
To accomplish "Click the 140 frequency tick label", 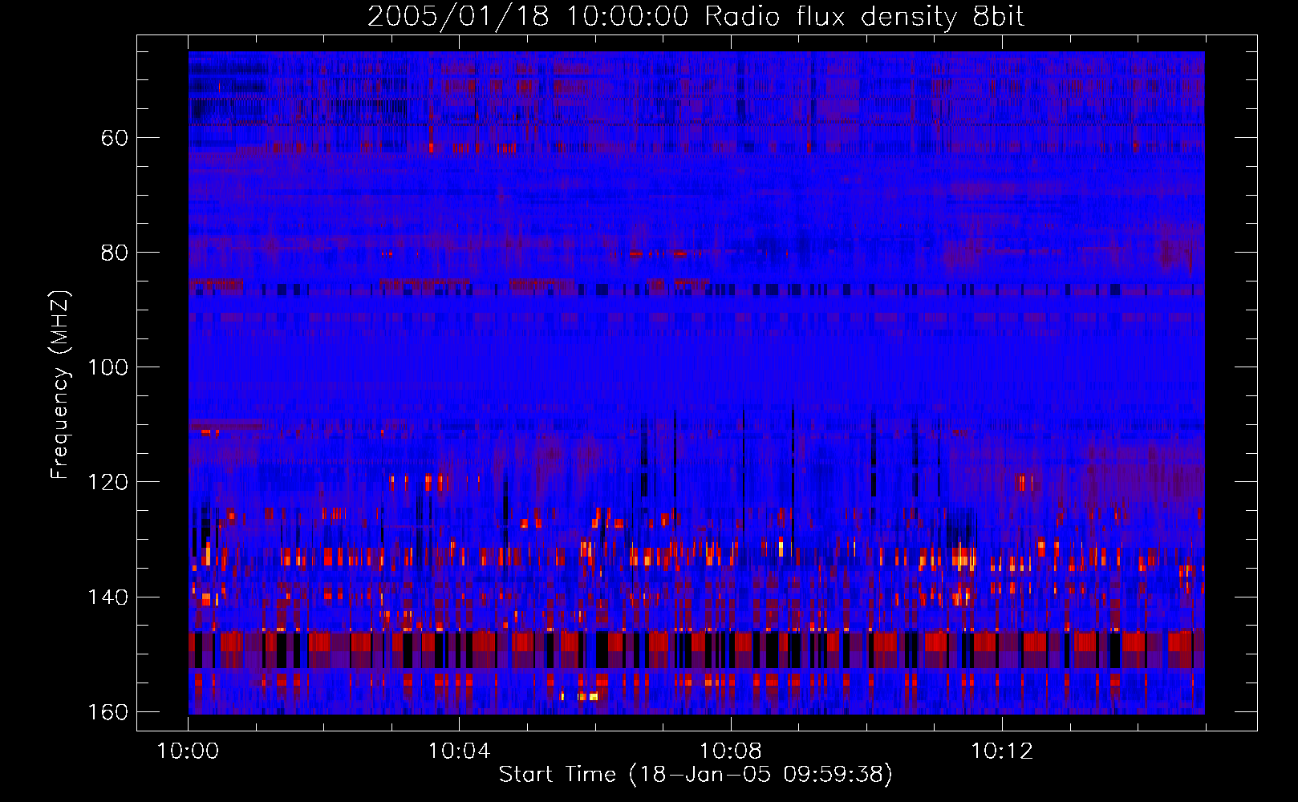I will (x=107, y=597).
